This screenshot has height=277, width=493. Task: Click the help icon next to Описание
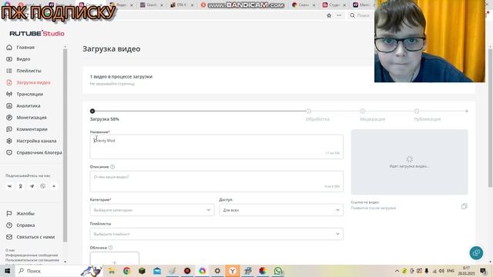click(x=112, y=167)
